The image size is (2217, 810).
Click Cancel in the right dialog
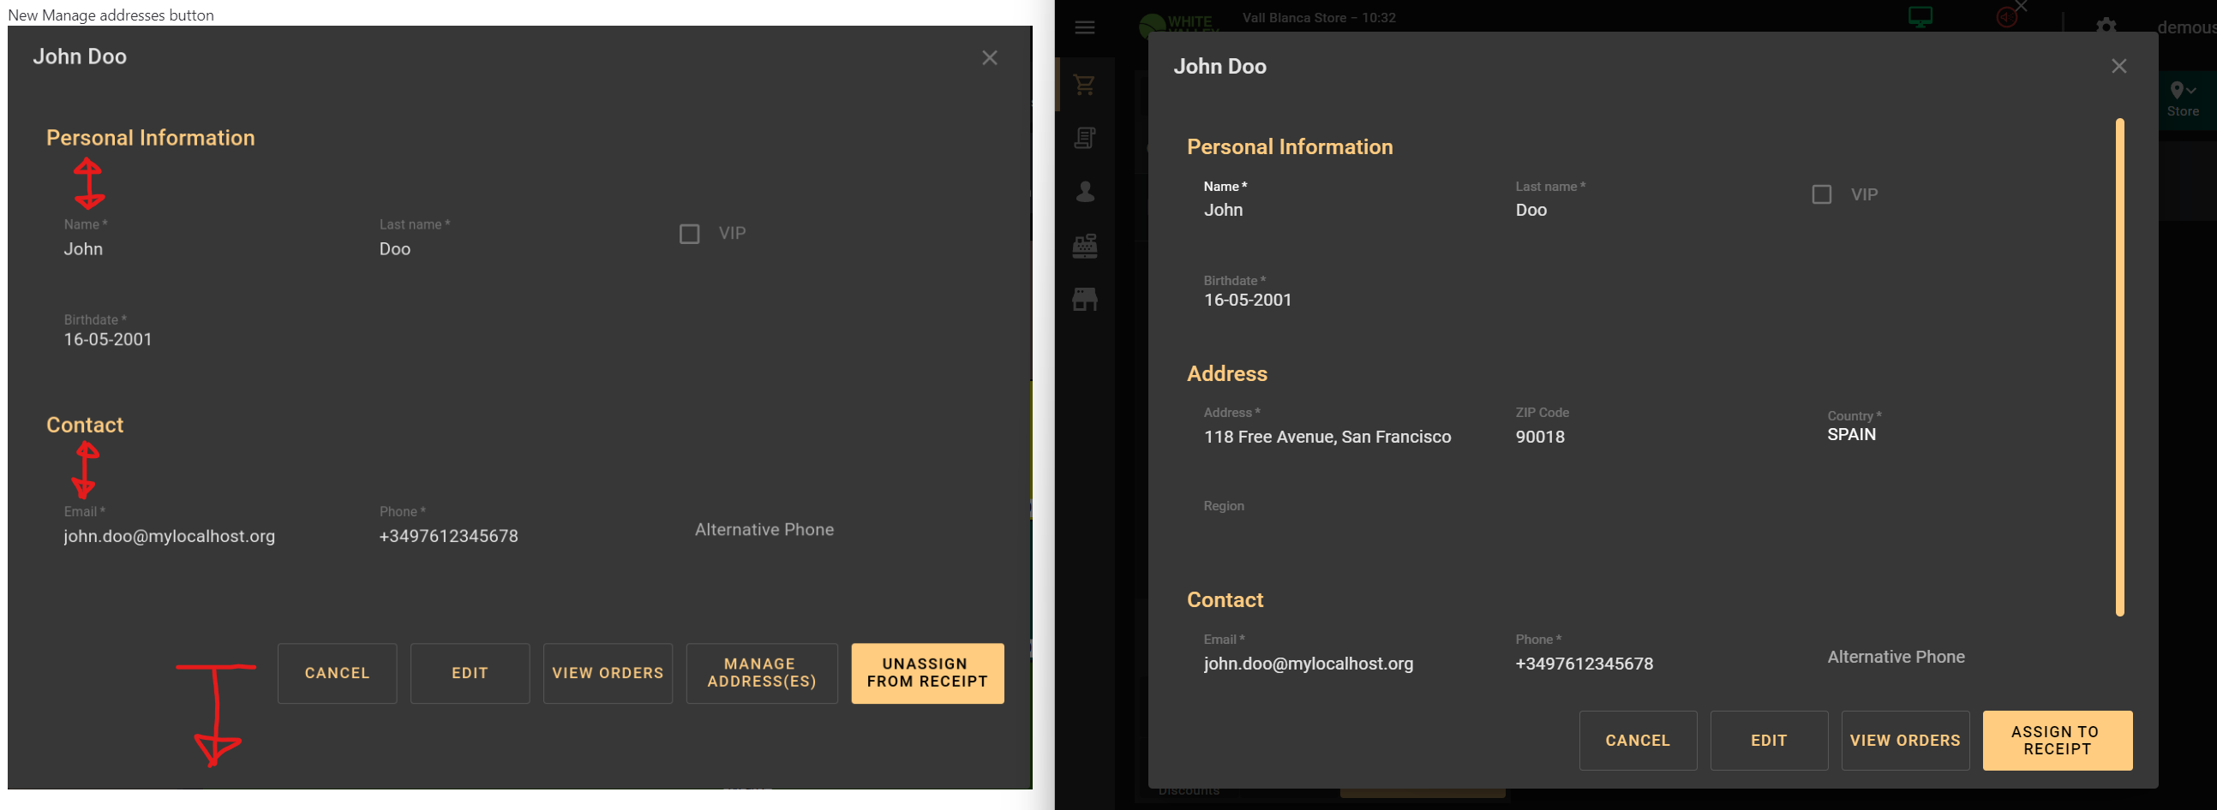1638,741
